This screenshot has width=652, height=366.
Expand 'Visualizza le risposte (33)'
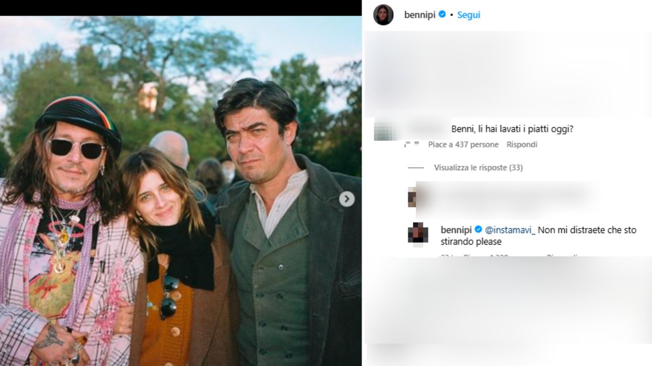(x=478, y=167)
